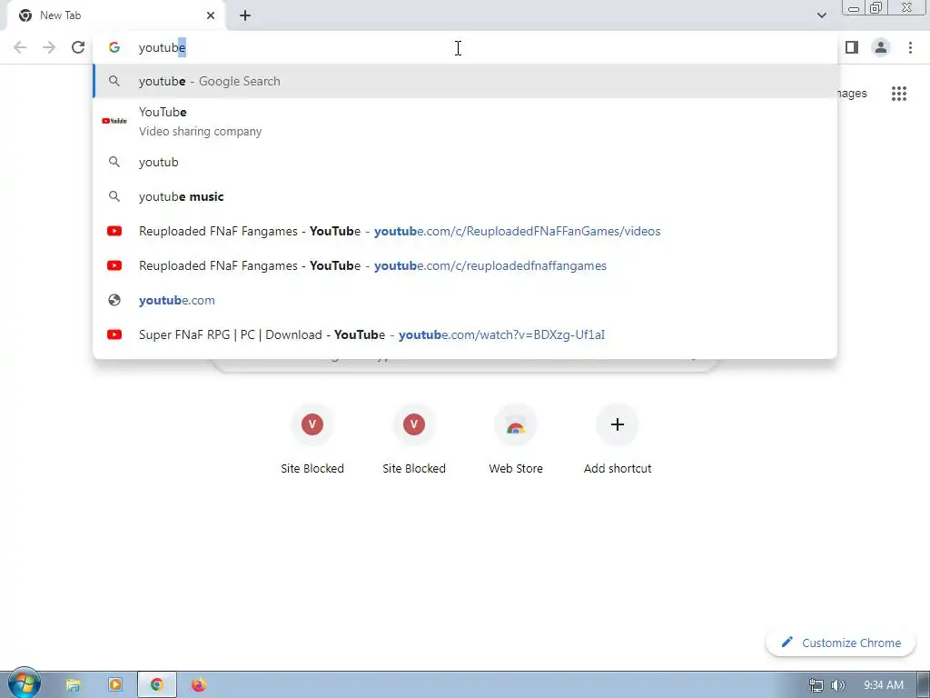Screen dimensions: 930x698
Task: Click the Add shortcut plus tile
Action: coord(618,441)
